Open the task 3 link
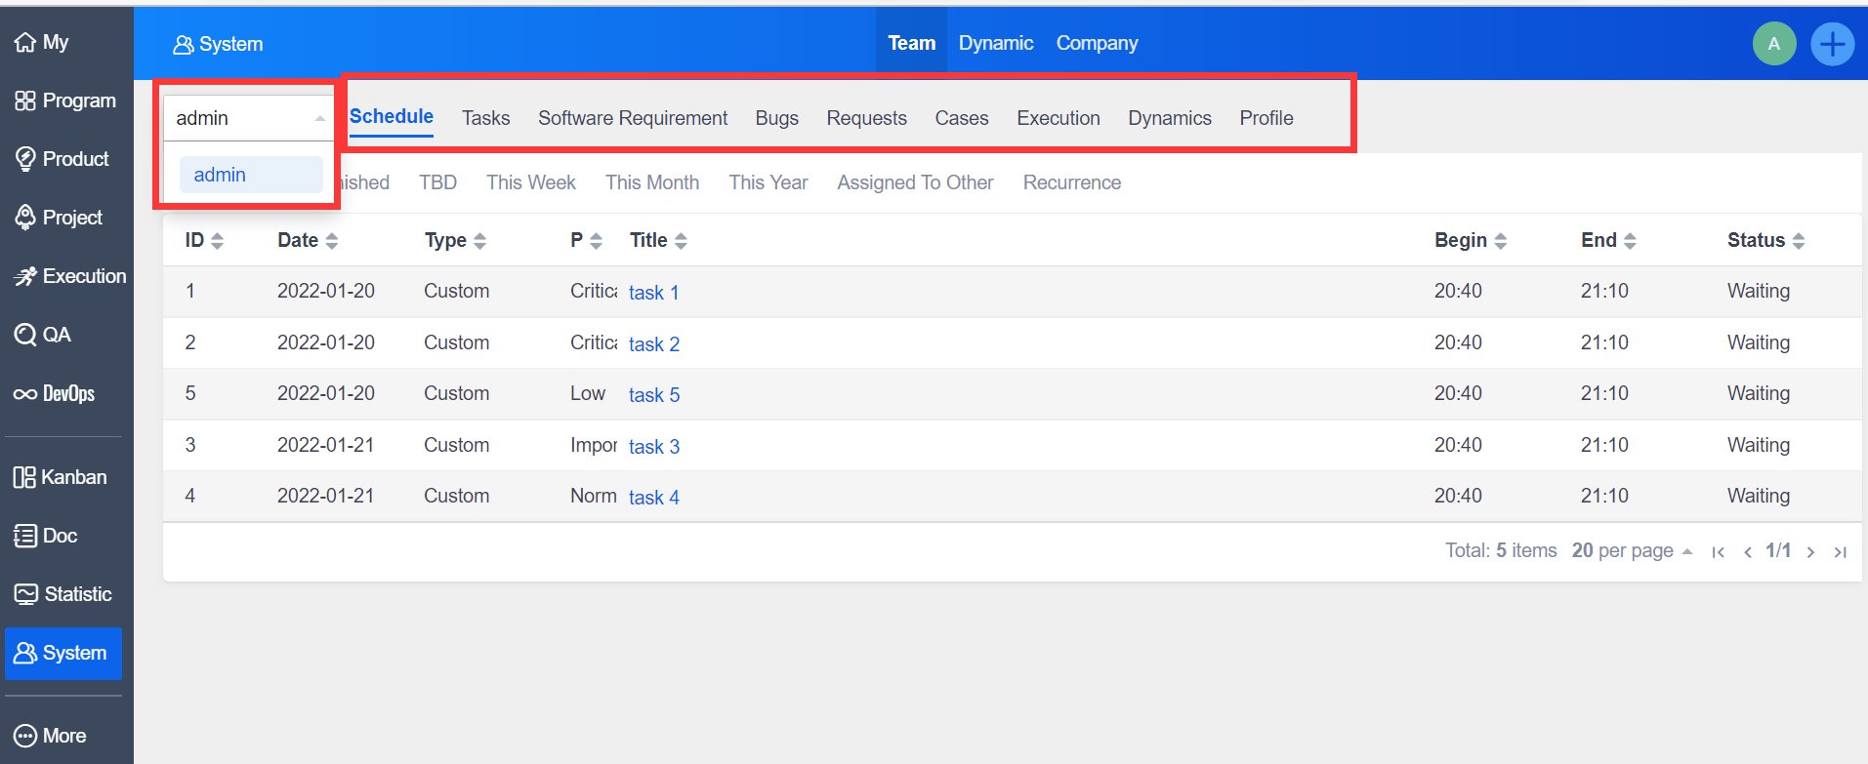Image resolution: width=1868 pixels, height=764 pixels. pos(653,447)
